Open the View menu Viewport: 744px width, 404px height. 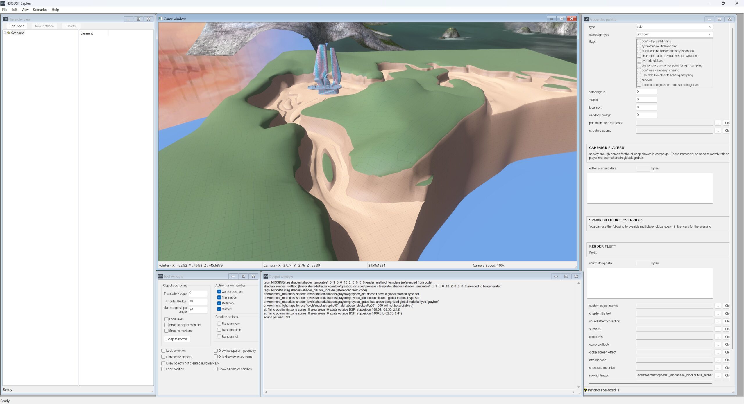click(x=25, y=10)
